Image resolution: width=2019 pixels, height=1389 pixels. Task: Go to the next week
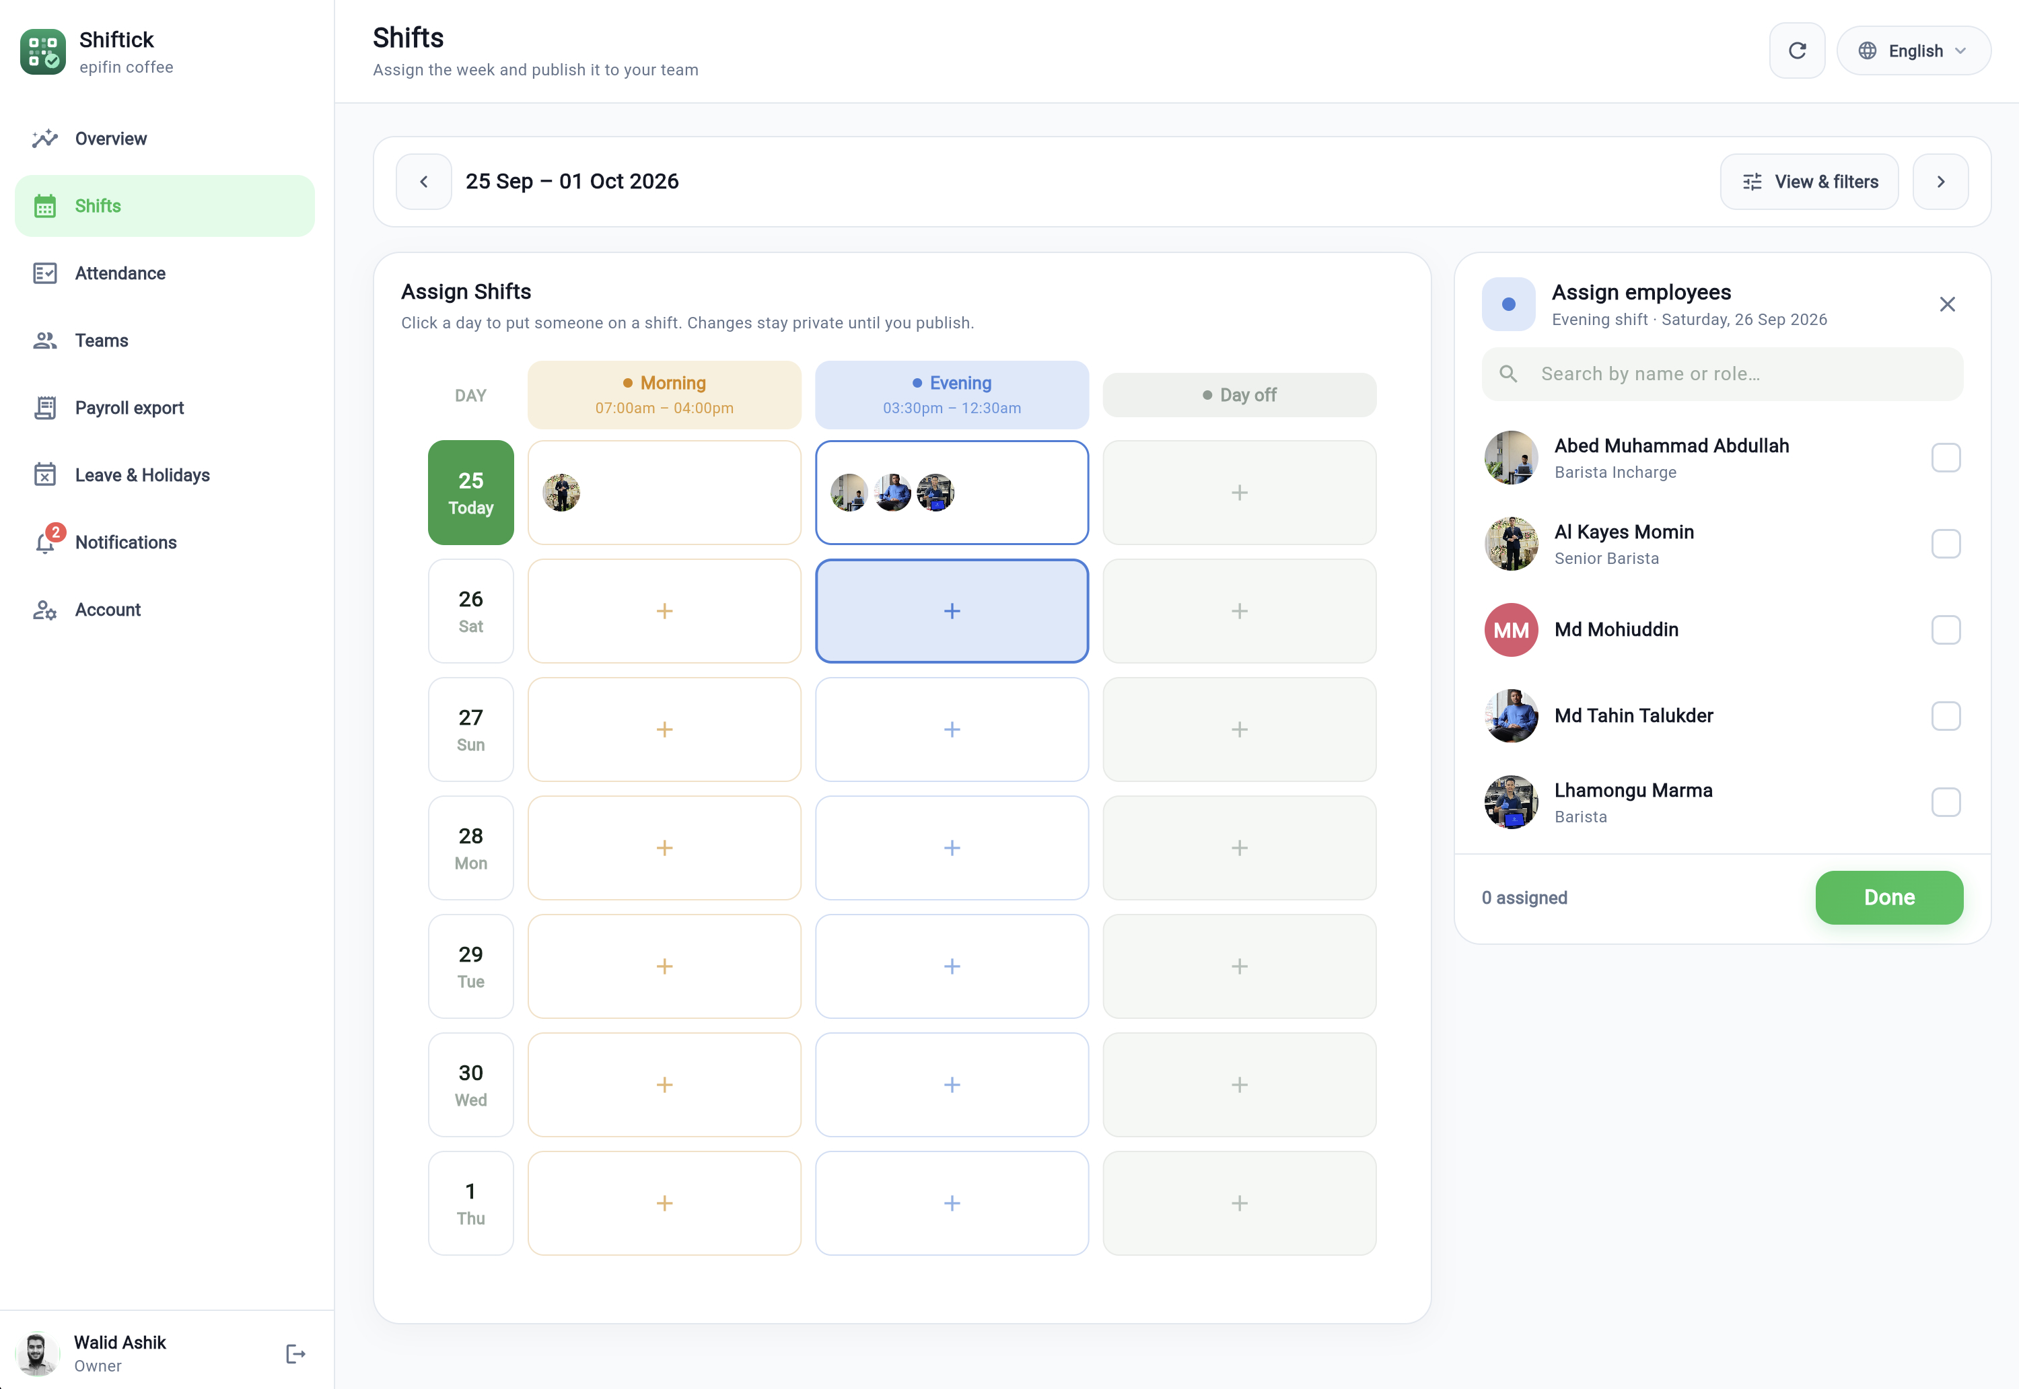coord(1941,182)
